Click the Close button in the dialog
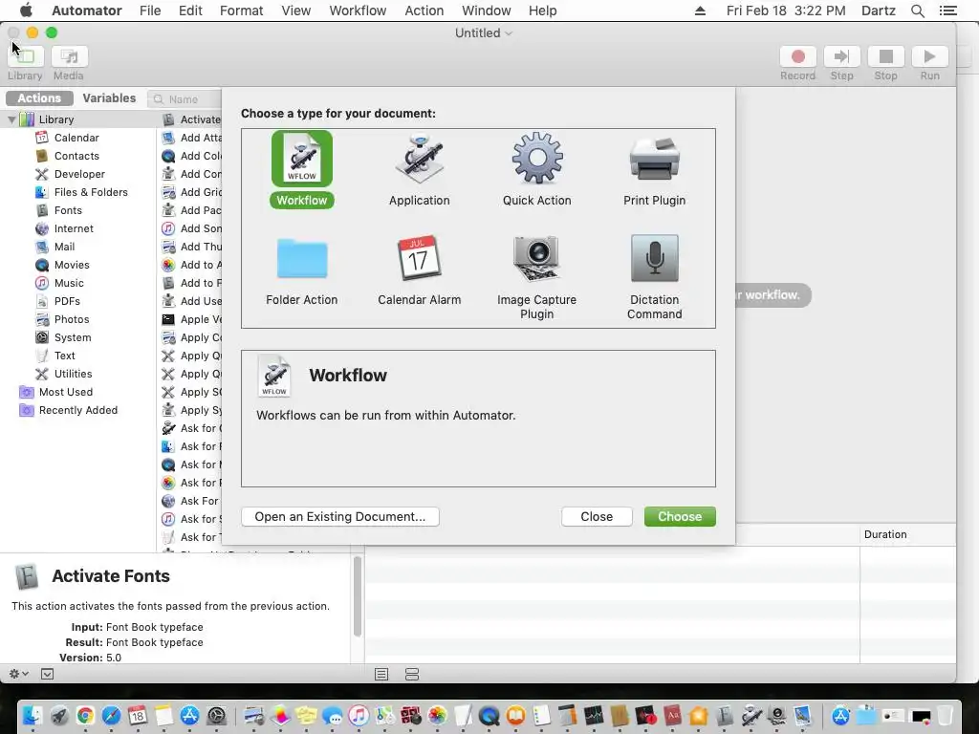This screenshot has width=979, height=734. [x=597, y=516]
